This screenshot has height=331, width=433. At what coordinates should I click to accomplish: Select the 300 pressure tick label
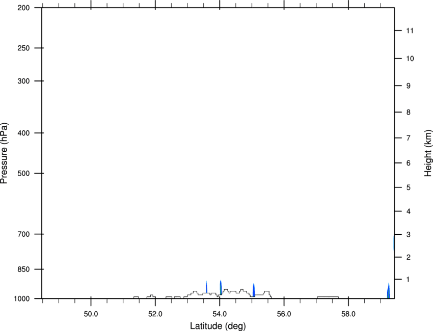[x=23, y=81]
